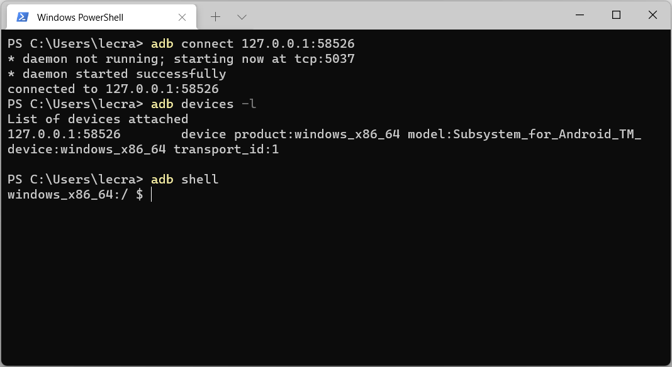Click the 'model:Subsystem_for_Android_TM_' text
Viewport: 672px width, 367px height.
[x=525, y=134]
